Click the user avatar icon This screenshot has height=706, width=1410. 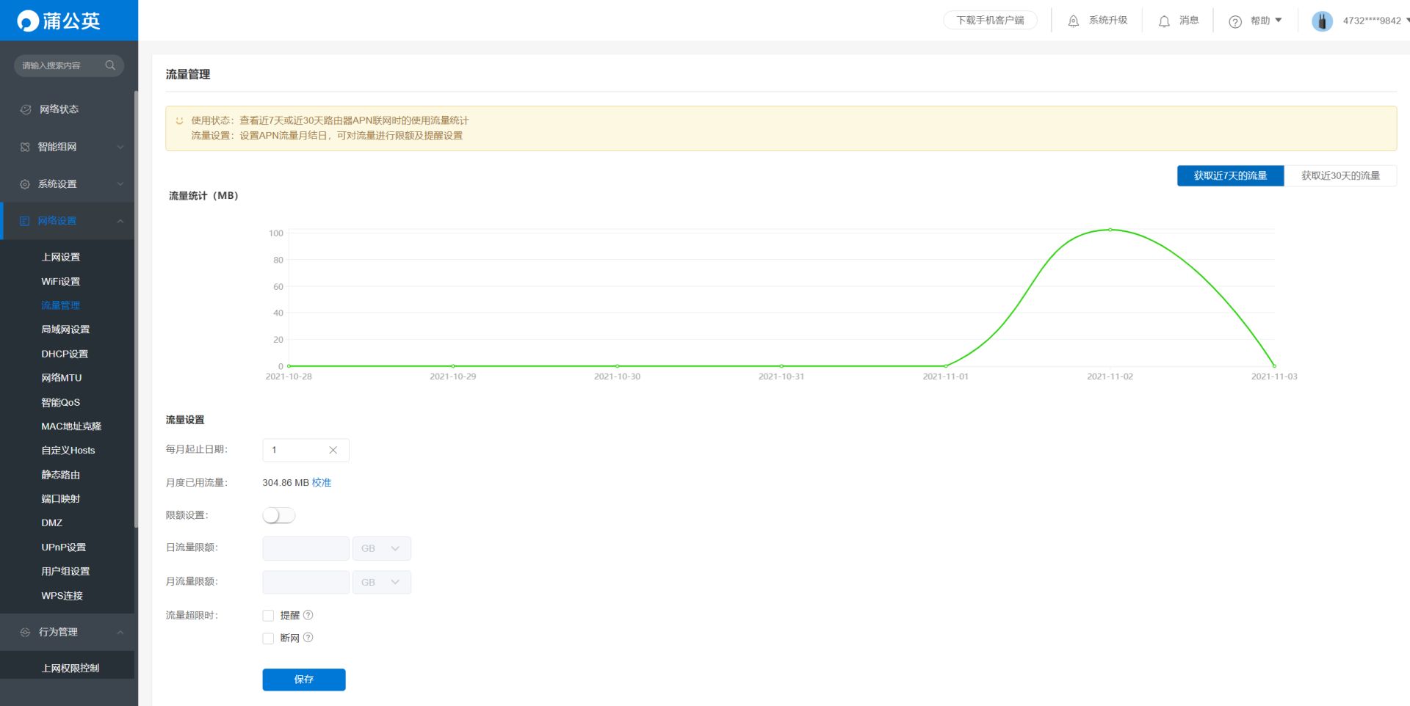[x=1322, y=21]
